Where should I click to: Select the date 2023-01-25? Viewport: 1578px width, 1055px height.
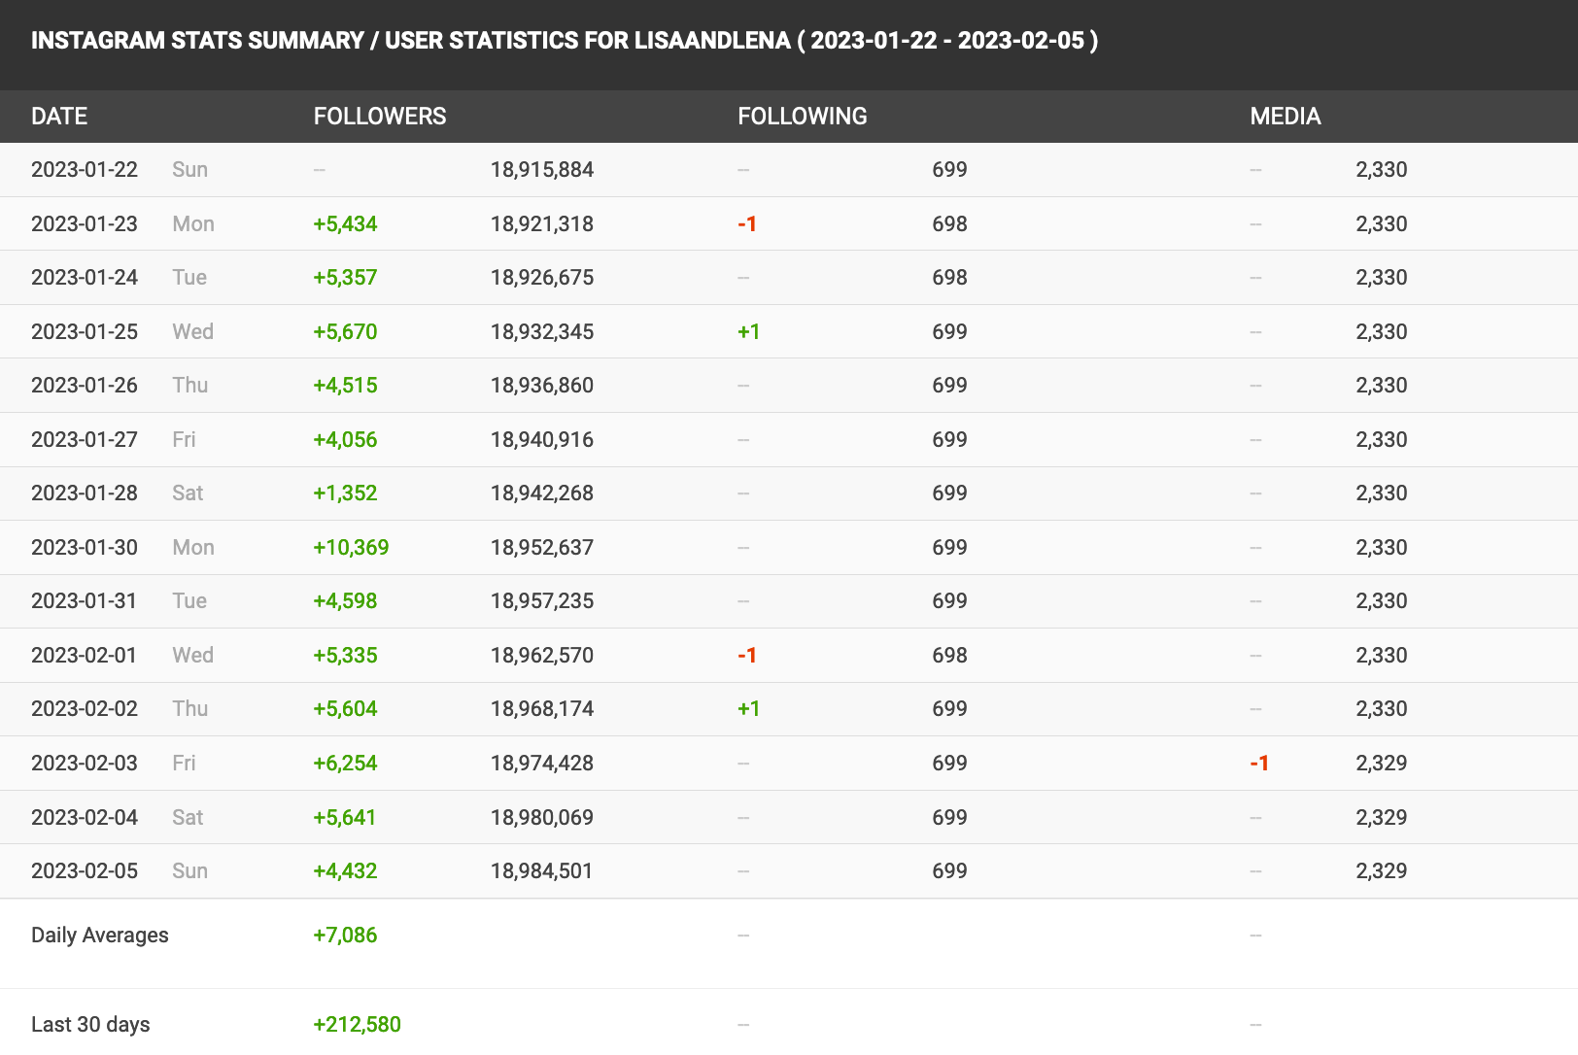tap(85, 332)
